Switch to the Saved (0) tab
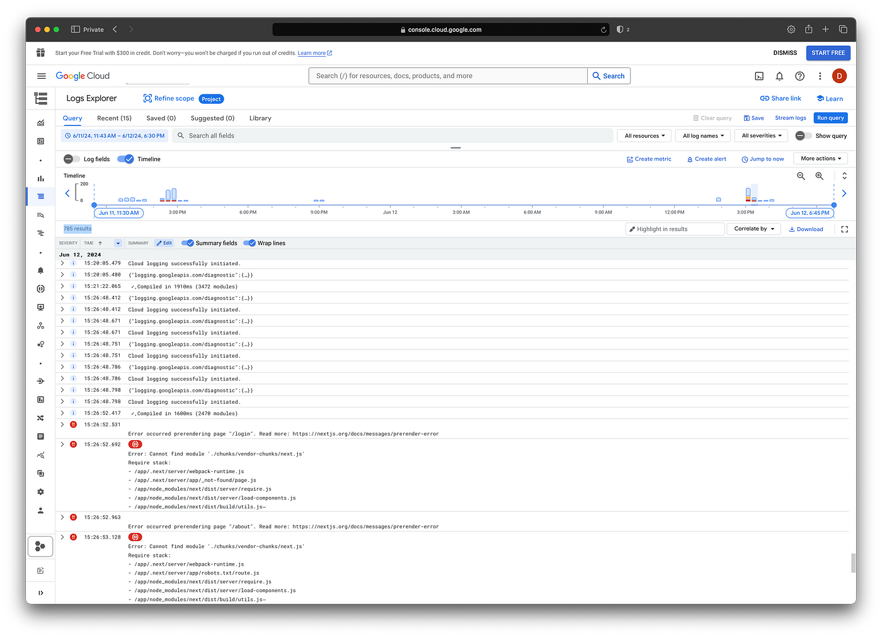 (161, 118)
